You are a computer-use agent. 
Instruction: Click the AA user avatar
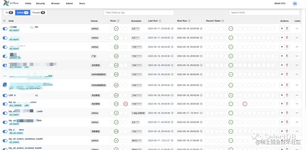point(295,3)
